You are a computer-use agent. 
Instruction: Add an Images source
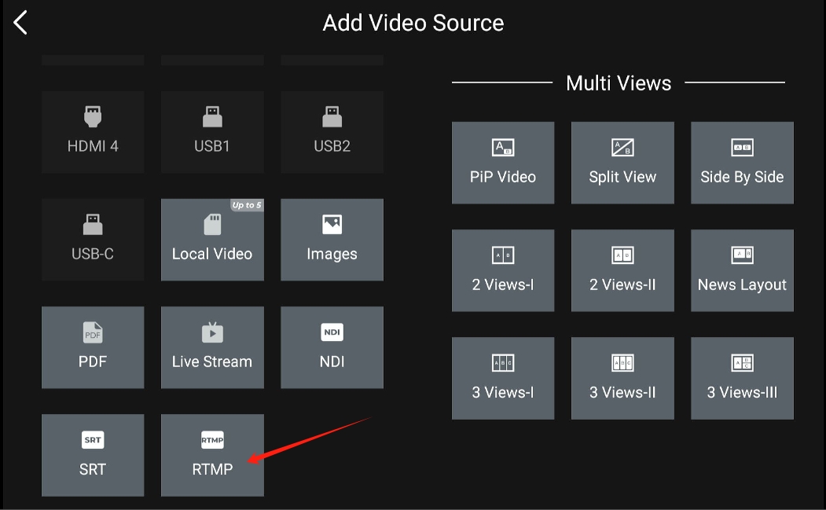pyautogui.click(x=331, y=240)
